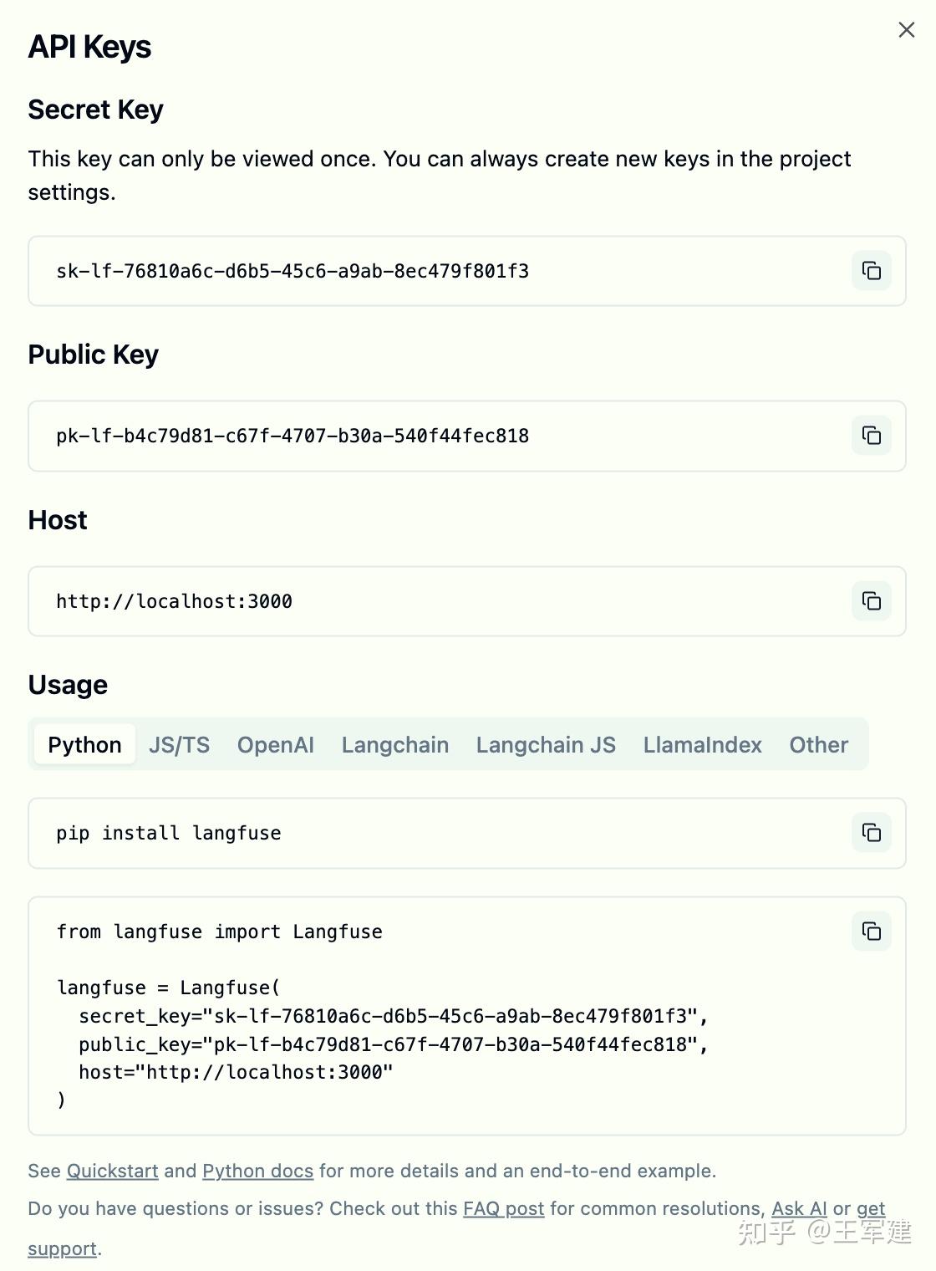
Task: Copy the Secret Key value
Action: click(872, 271)
